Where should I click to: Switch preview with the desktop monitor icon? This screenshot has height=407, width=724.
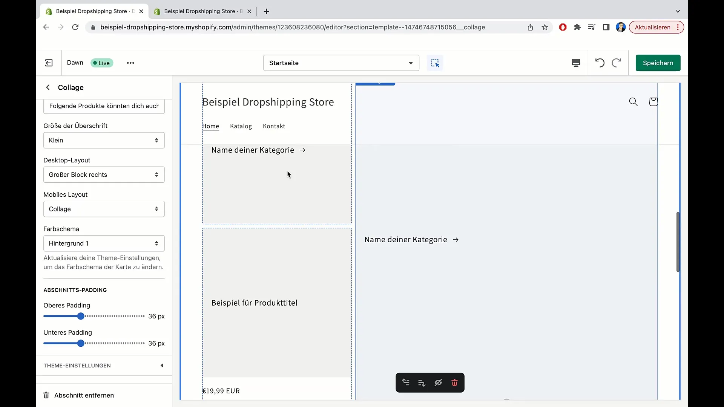(576, 63)
